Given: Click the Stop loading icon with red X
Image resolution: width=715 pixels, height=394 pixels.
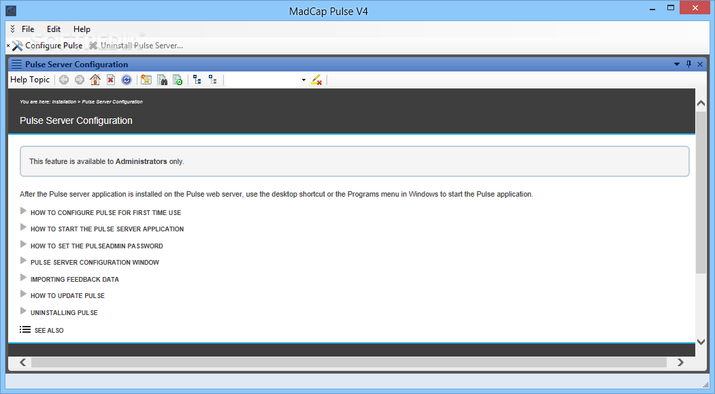Looking at the screenshot, I should click(111, 80).
